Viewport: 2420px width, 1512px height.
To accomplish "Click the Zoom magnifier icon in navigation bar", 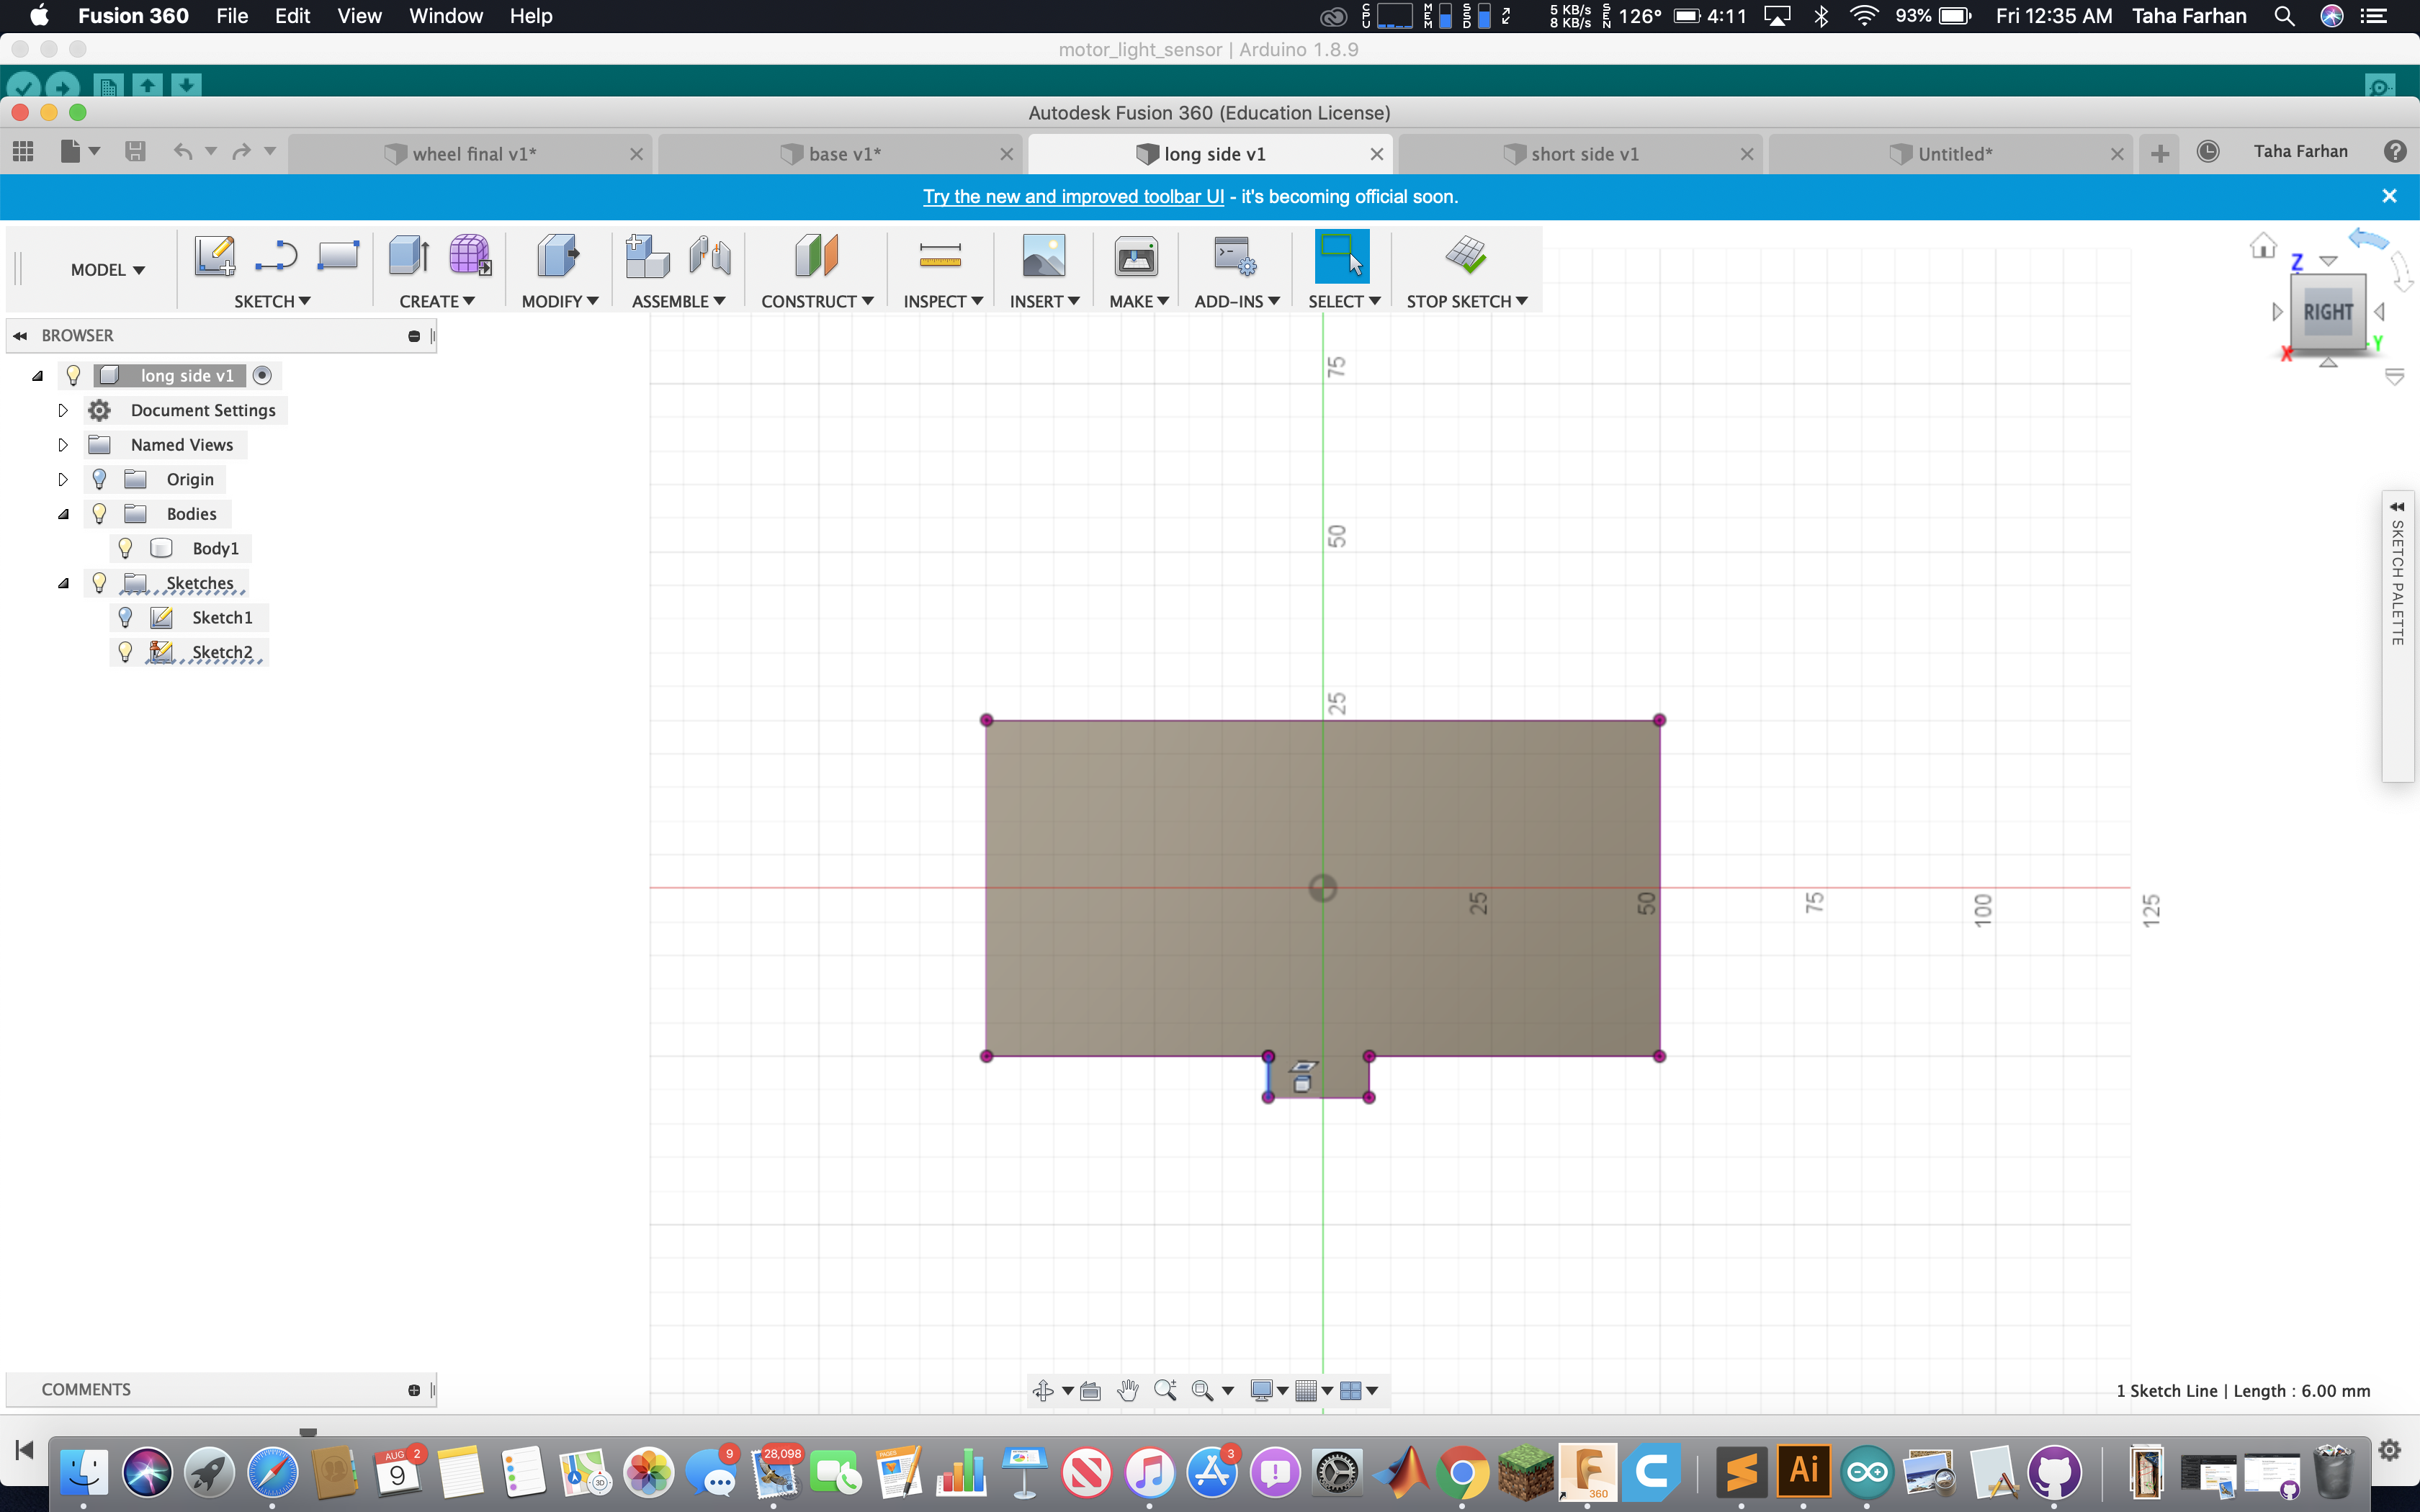I will point(1165,1390).
